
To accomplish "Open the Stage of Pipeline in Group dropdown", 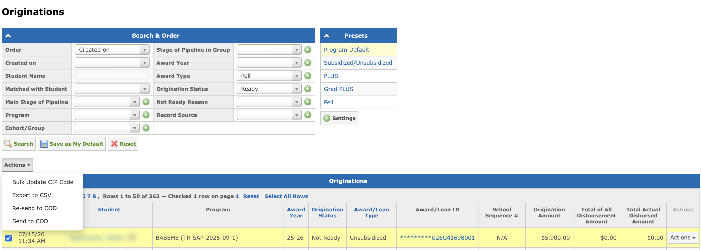I will (x=269, y=50).
